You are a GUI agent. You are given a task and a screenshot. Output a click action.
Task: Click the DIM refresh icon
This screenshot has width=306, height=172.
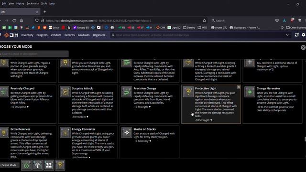296,35
